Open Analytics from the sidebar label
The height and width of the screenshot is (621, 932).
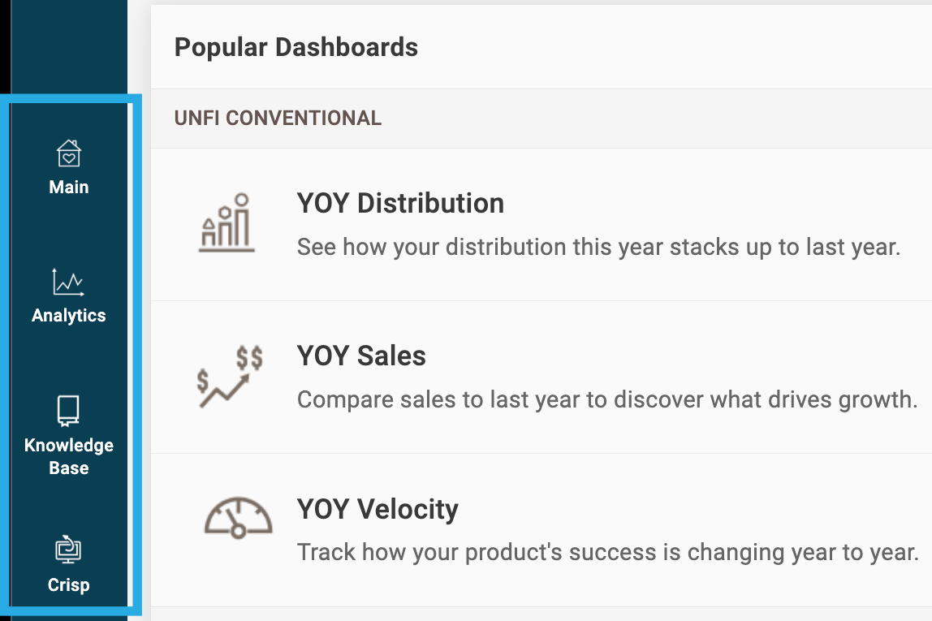69,316
